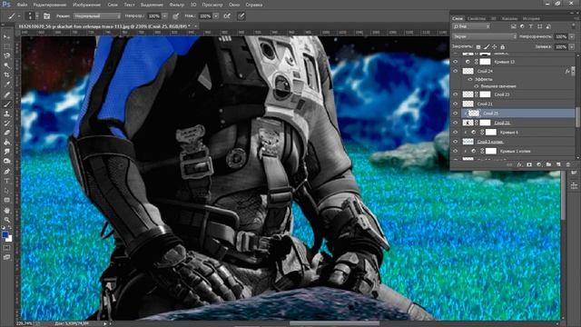This screenshot has width=581, height=327.
Task: Lock layer position
Action: 494,46
